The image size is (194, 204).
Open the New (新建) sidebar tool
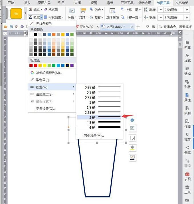pyautogui.click(x=187, y=45)
